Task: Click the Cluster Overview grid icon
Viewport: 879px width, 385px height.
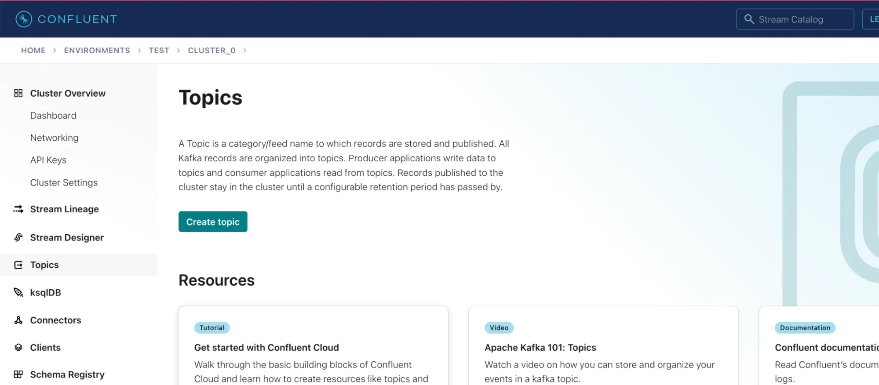Action: (18, 93)
